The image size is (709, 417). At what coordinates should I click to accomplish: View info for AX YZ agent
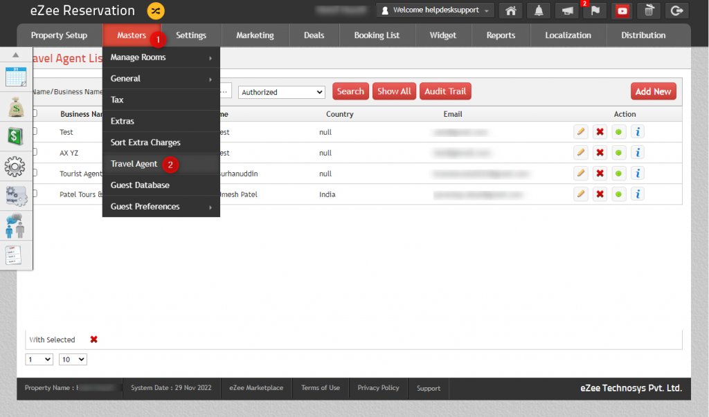(638, 153)
